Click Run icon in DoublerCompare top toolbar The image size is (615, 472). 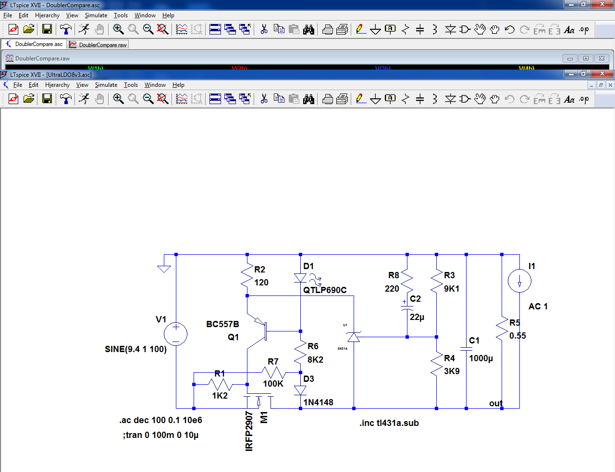(84, 29)
